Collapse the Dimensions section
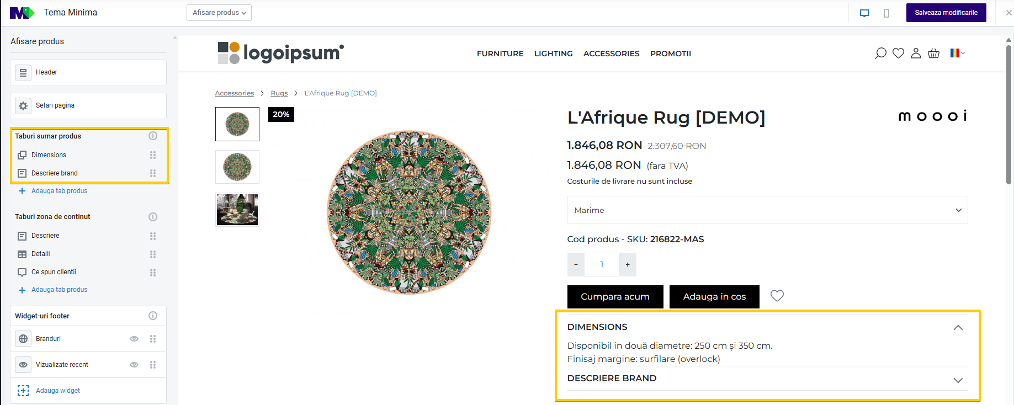Image resolution: width=1014 pixels, height=405 pixels. tap(958, 327)
